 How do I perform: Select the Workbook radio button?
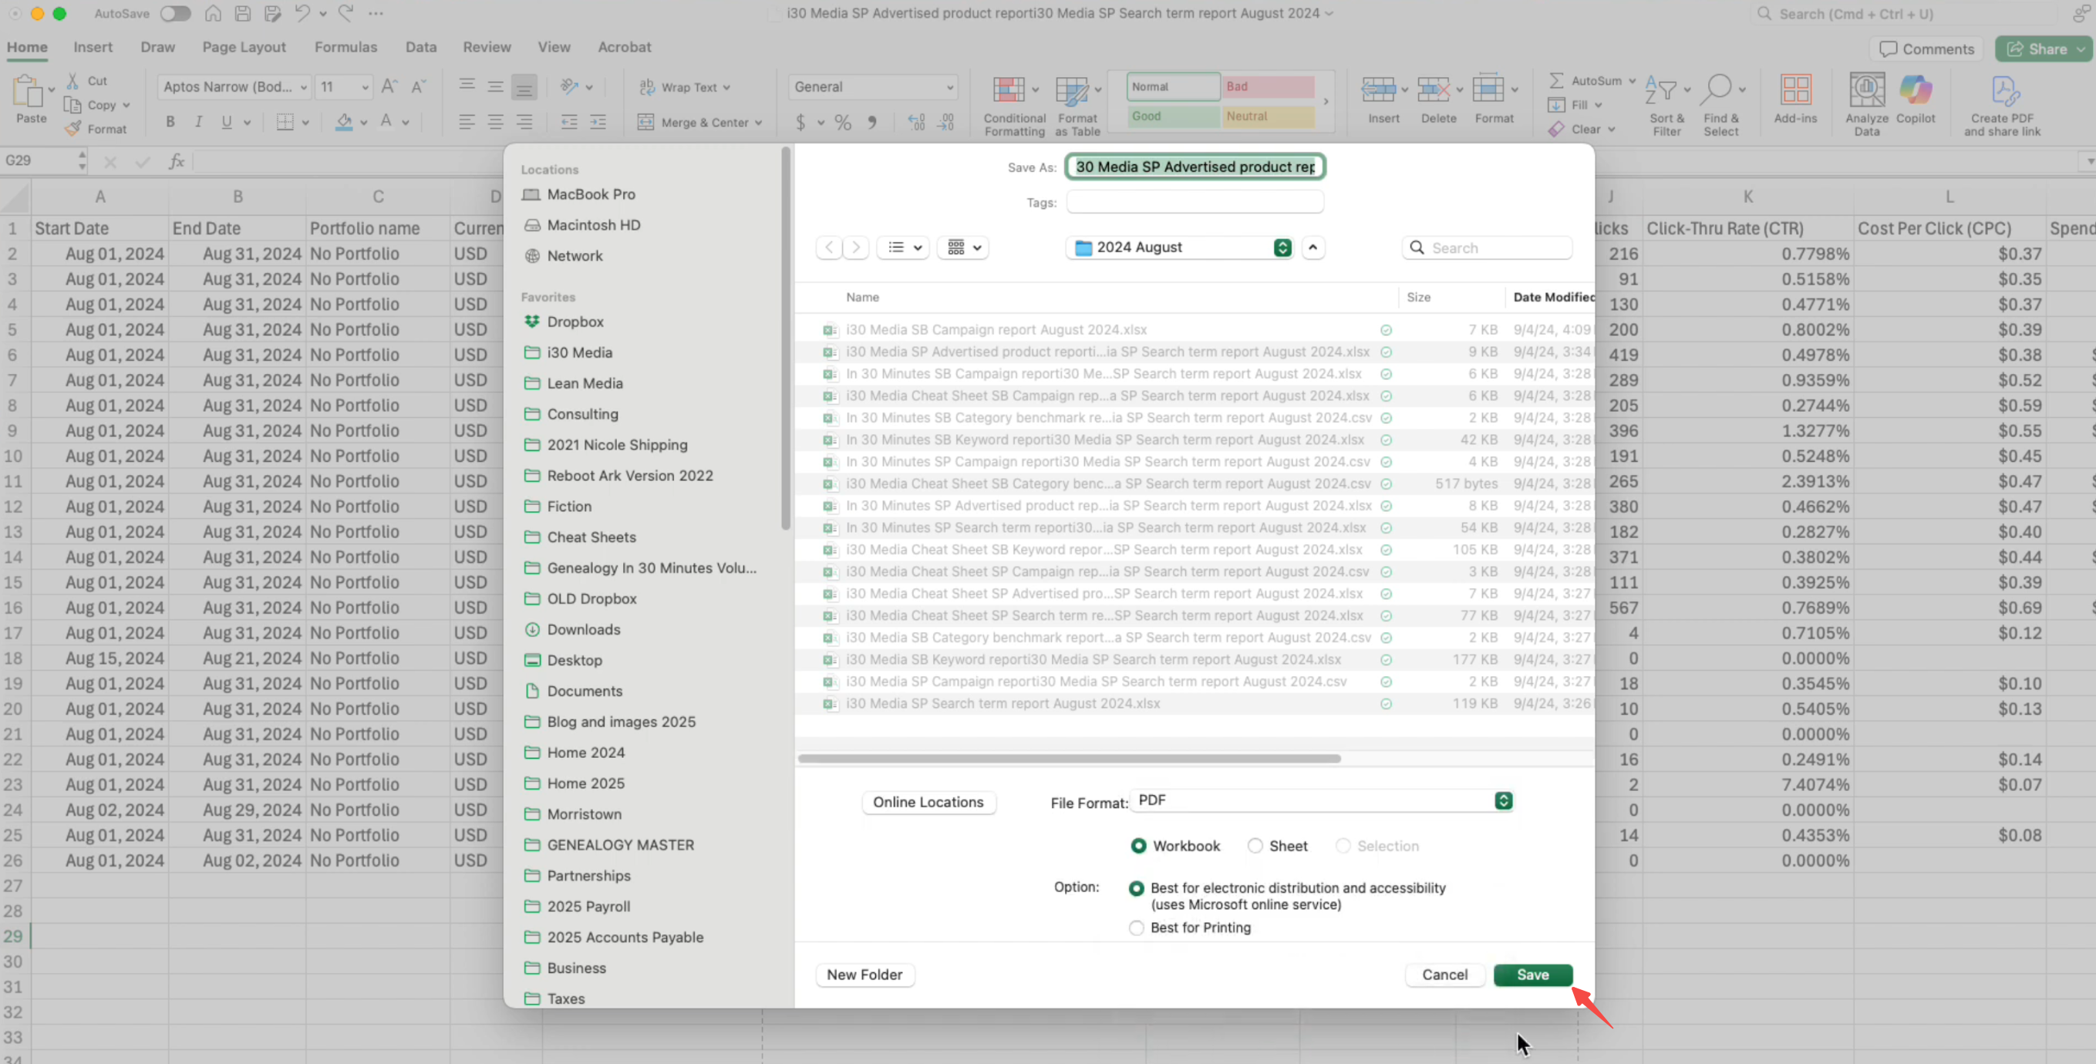(x=1138, y=846)
